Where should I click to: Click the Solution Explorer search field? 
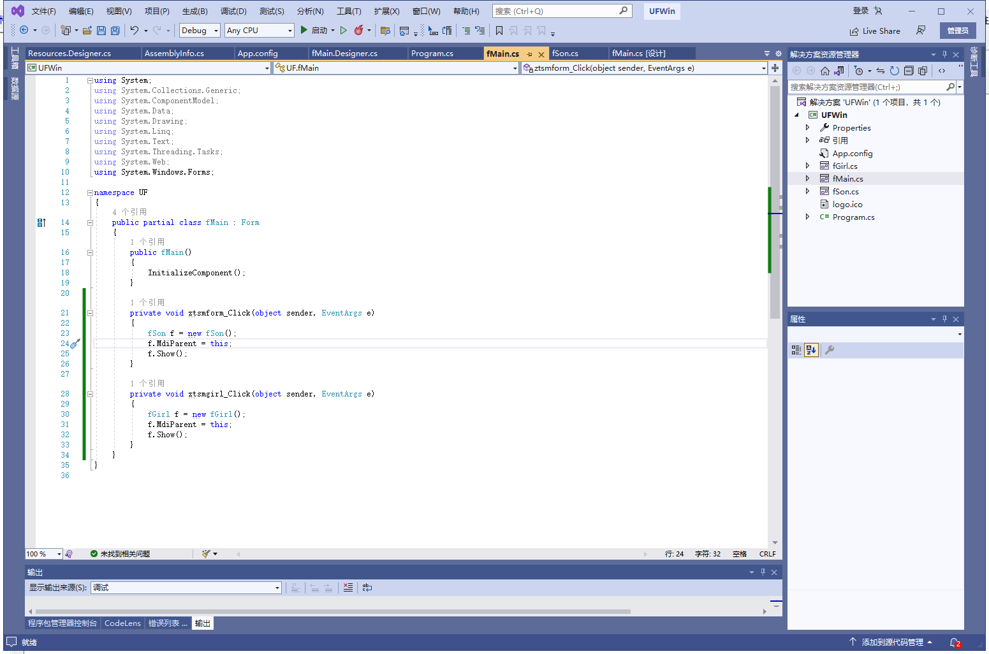pos(871,87)
